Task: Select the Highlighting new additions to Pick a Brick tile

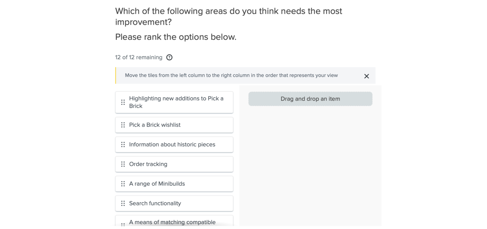Action: [x=176, y=102]
